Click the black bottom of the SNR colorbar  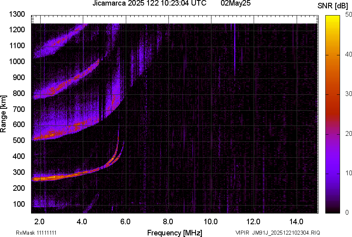coord(332,210)
